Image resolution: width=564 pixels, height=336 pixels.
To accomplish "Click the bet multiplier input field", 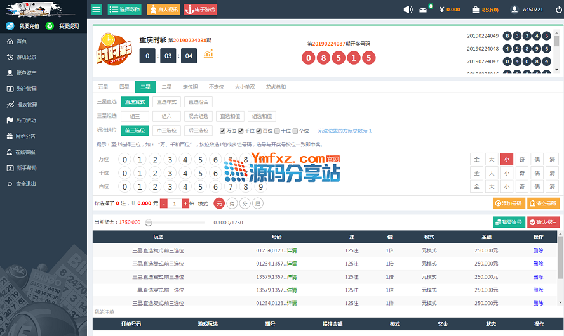I will 175,204.
